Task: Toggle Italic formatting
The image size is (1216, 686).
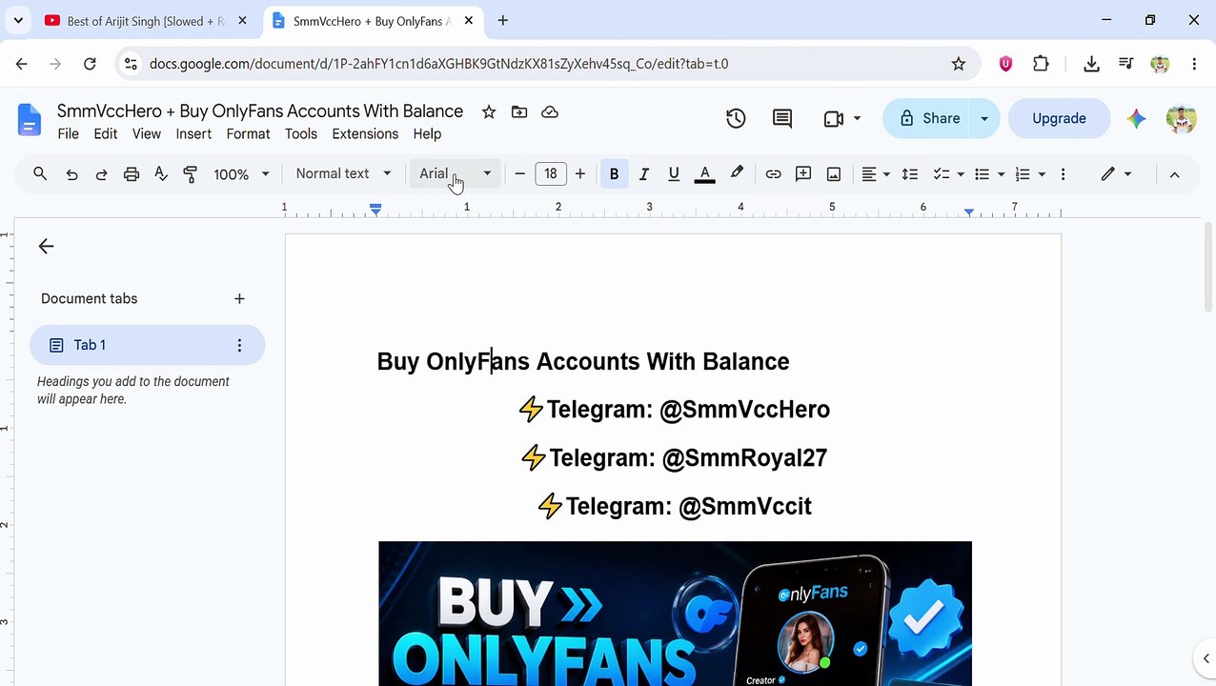Action: click(644, 173)
